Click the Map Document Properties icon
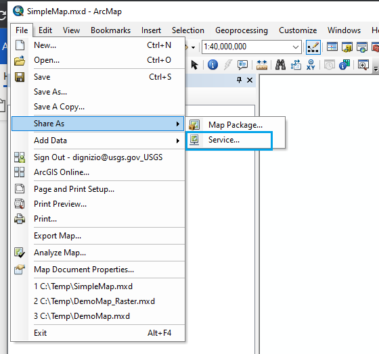The image size is (379, 354). tap(20, 270)
